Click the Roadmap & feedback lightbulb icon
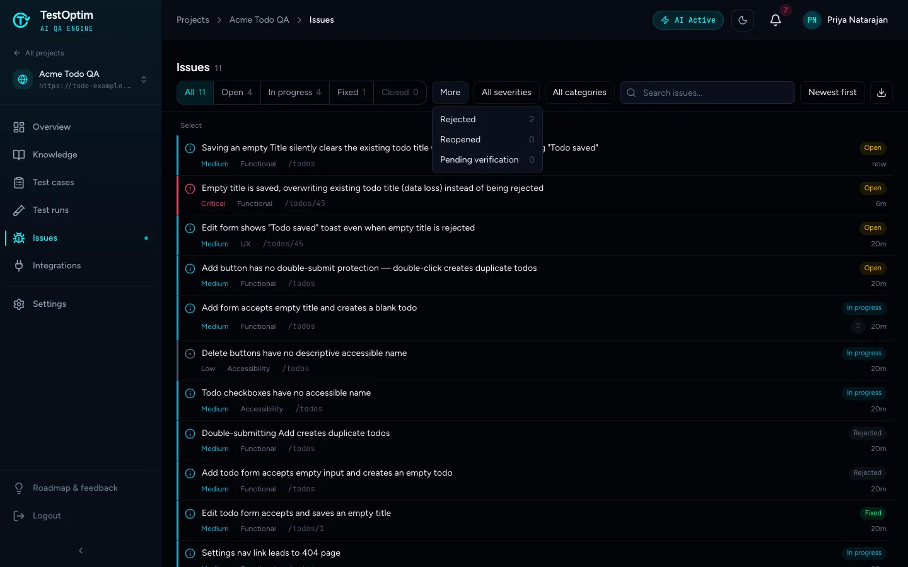 [19, 488]
